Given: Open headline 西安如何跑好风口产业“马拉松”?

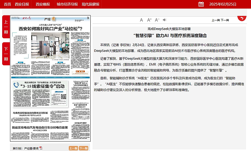Looking at the screenshot, I should 51,29.
